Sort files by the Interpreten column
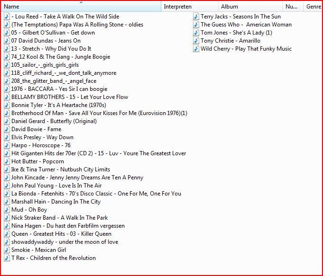Viewport: 323px width, 276px height. coord(190,7)
